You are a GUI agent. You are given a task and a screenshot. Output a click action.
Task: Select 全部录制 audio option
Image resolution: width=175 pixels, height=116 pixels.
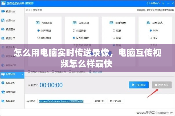click(x=79, y=30)
